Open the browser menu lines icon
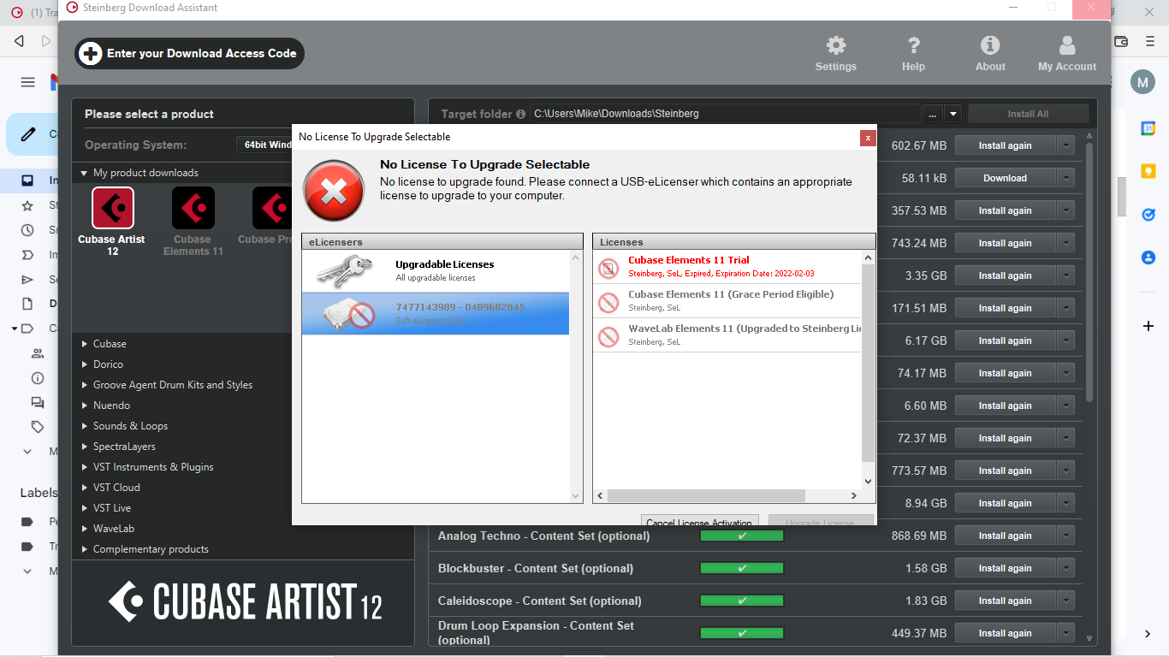 [1149, 40]
